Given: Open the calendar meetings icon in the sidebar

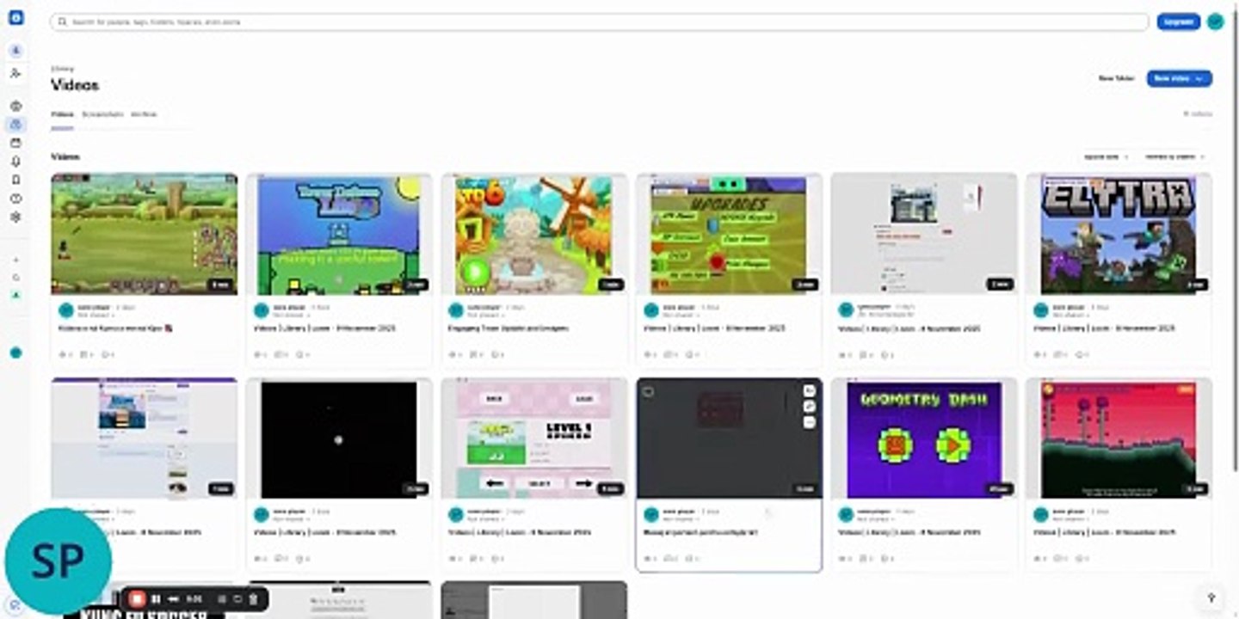Looking at the screenshot, I should pos(15,143).
